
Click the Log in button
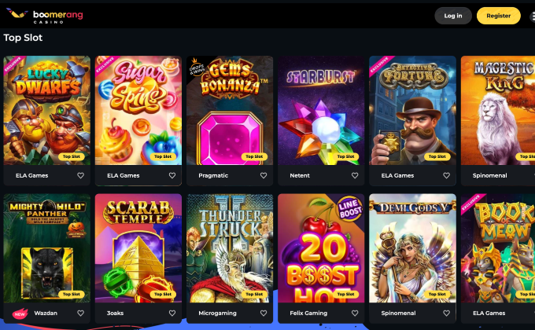coord(453,16)
